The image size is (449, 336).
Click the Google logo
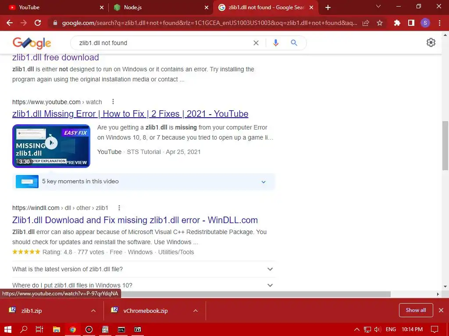click(32, 43)
